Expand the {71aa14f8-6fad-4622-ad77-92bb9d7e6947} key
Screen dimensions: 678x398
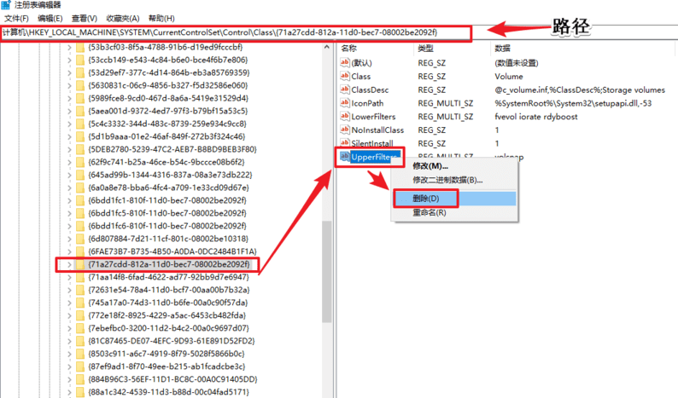pyautogui.click(x=69, y=277)
